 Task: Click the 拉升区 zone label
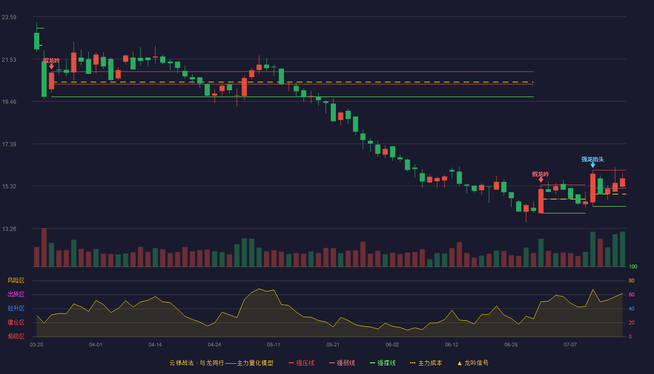pyautogui.click(x=16, y=309)
